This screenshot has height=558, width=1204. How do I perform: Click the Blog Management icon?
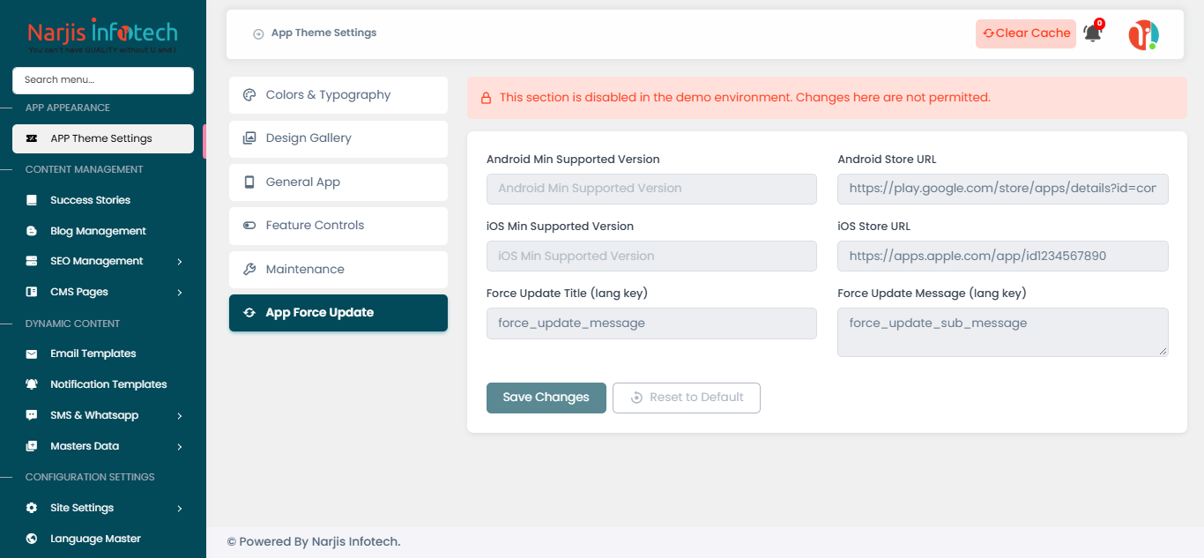coord(32,231)
